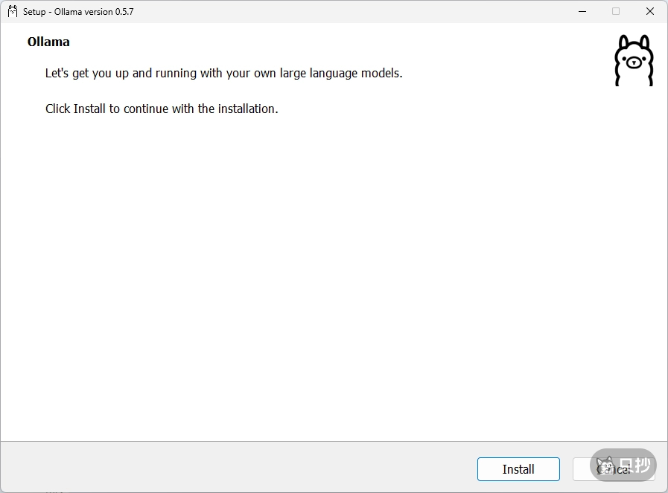Click the "Setup - Ollama version 0.5.7" title text

click(78, 12)
